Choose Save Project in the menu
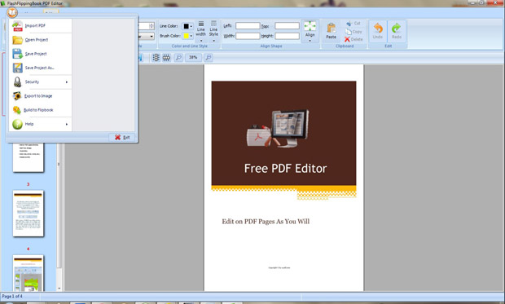The width and height of the screenshot is (505, 304). coord(40,54)
